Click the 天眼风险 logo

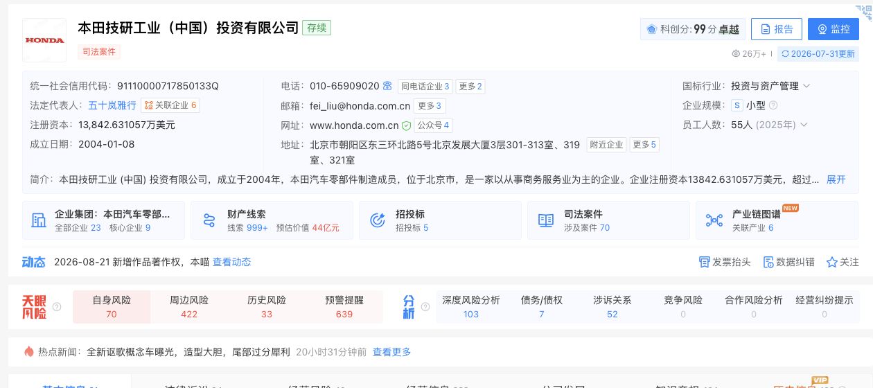(x=35, y=307)
